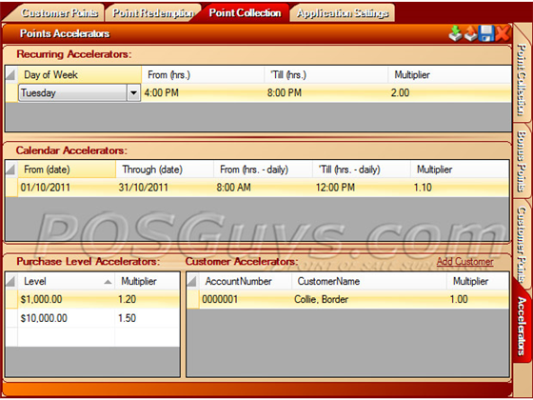Click the Customer Accelerators grid corner selector
This screenshot has width=533, height=400.
click(192, 281)
